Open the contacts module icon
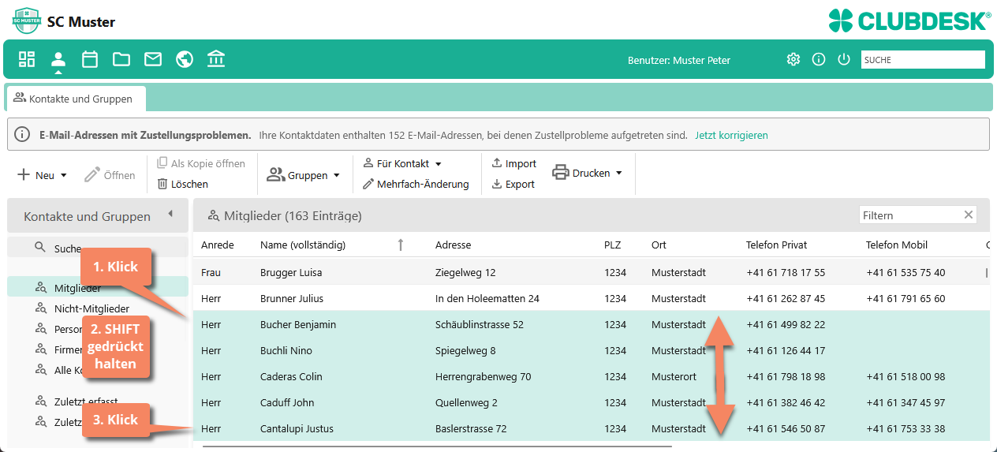 pyautogui.click(x=58, y=59)
